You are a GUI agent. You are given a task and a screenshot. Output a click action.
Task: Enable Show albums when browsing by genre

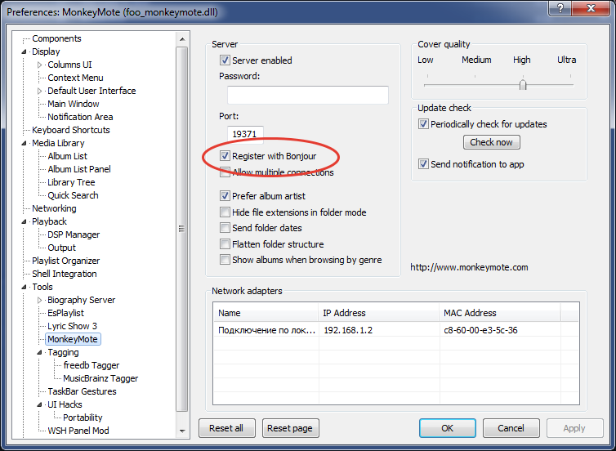(x=225, y=260)
